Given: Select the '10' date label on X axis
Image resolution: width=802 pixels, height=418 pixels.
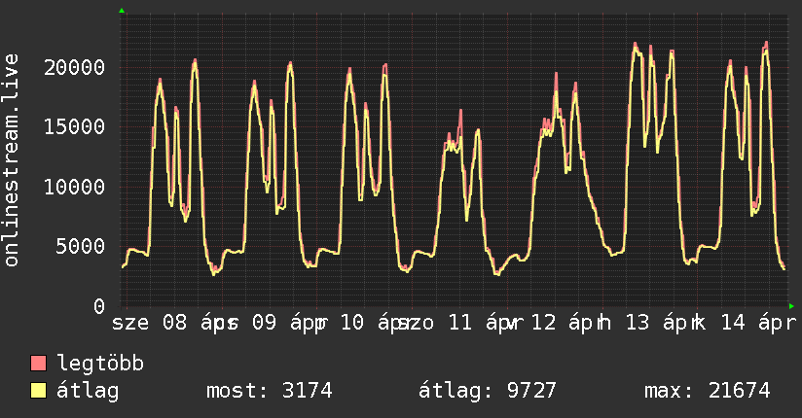Looking at the screenshot, I should 353,323.
